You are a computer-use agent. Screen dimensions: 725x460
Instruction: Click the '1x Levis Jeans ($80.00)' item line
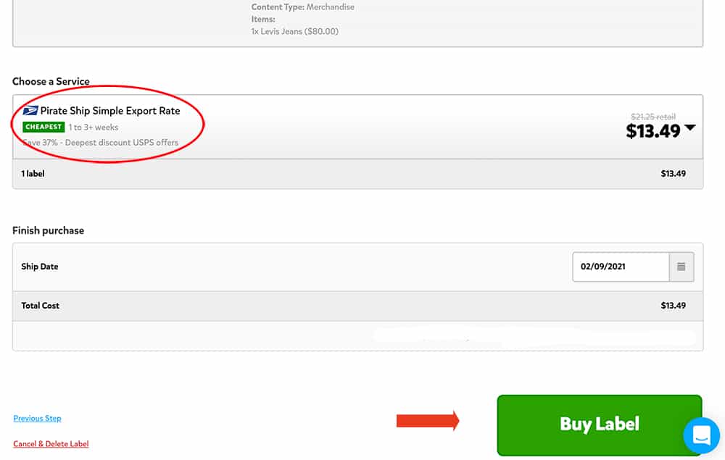tap(294, 31)
